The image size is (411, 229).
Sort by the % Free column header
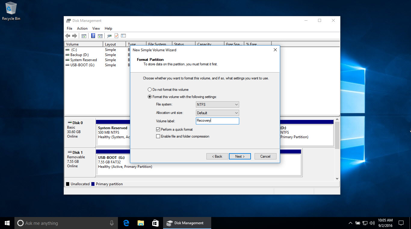[258, 44]
